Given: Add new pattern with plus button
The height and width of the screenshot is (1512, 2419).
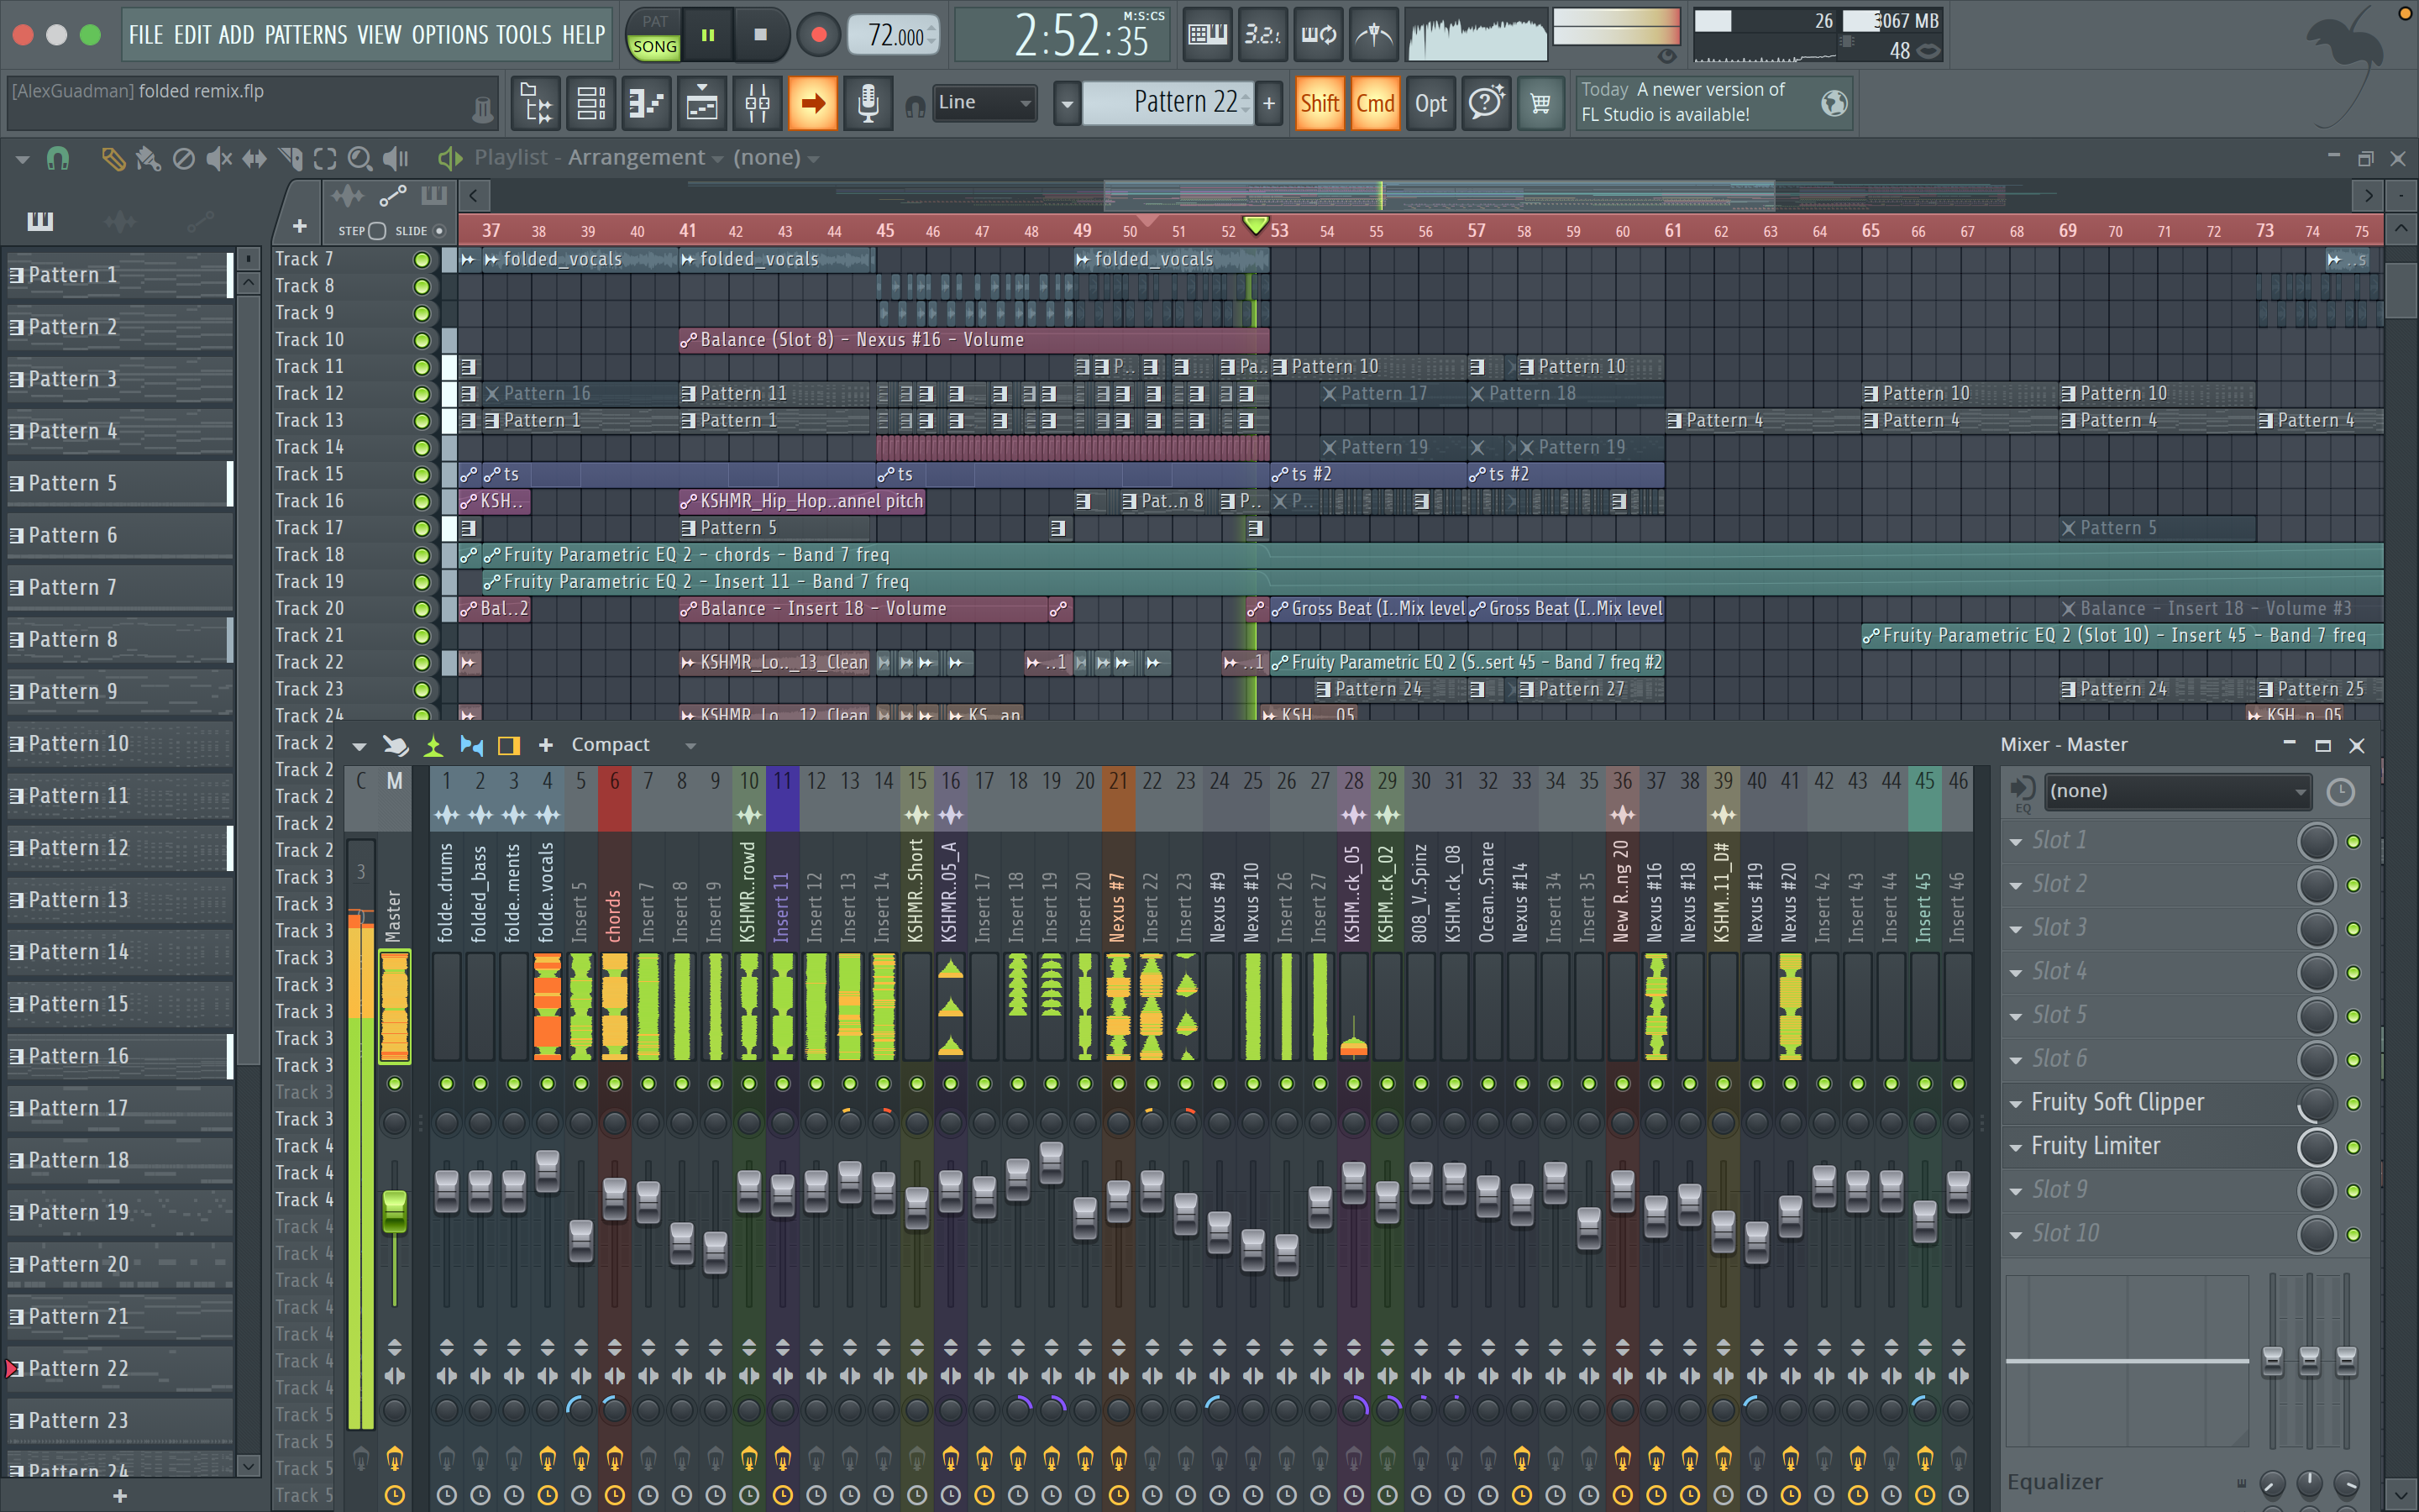Looking at the screenshot, I should click(x=1269, y=103).
